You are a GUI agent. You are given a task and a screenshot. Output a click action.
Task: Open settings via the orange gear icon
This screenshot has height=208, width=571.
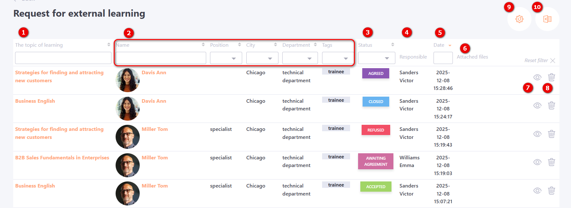point(519,19)
